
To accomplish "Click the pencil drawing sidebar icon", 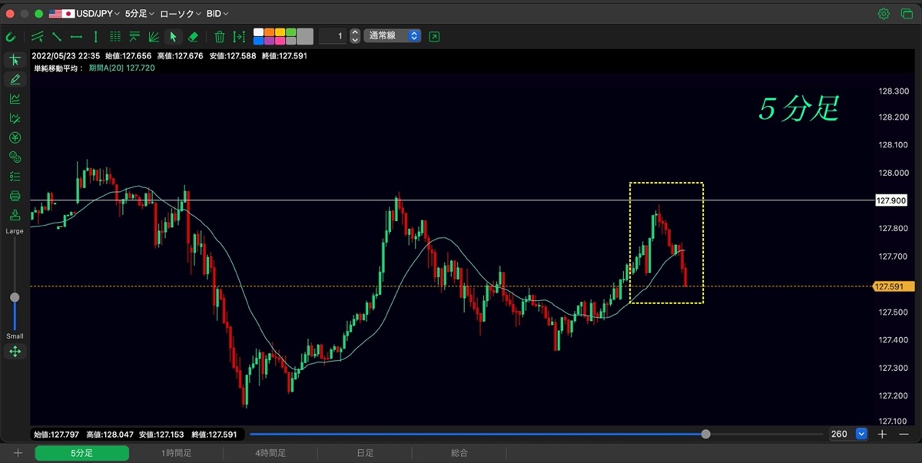I will (15, 79).
